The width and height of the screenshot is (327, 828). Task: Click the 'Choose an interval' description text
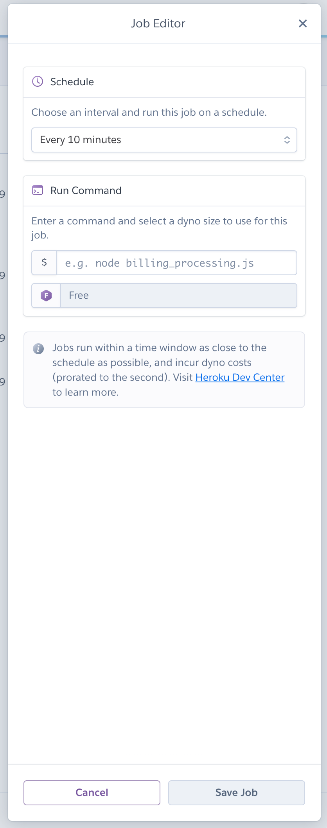click(x=149, y=113)
